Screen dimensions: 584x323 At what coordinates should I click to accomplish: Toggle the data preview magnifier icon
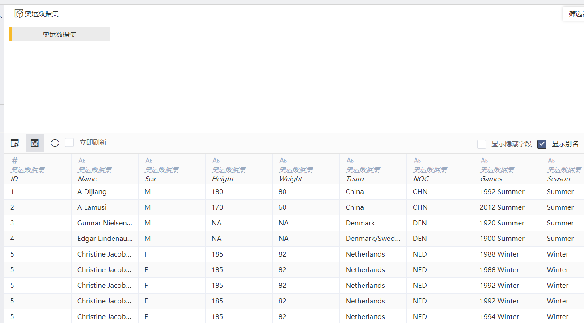coord(35,143)
